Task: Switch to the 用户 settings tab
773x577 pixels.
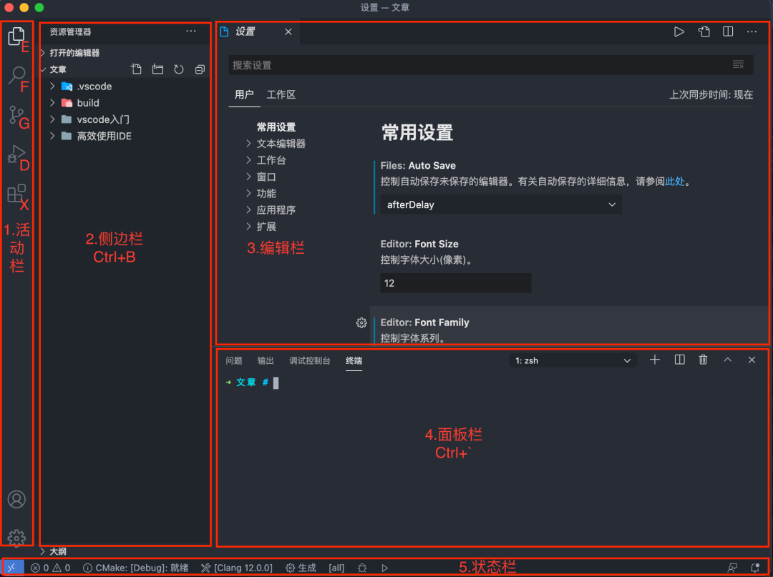Action: (x=244, y=94)
